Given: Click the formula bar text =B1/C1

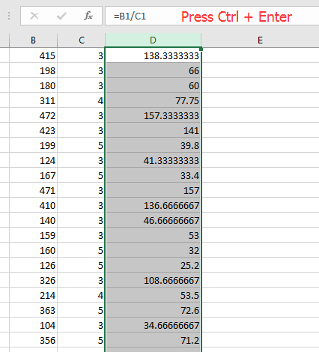Looking at the screenshot, I should (130, 16).
